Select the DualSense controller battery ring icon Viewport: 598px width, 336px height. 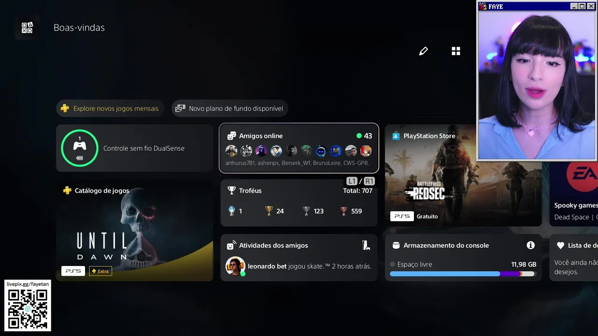tap(79, 148)
